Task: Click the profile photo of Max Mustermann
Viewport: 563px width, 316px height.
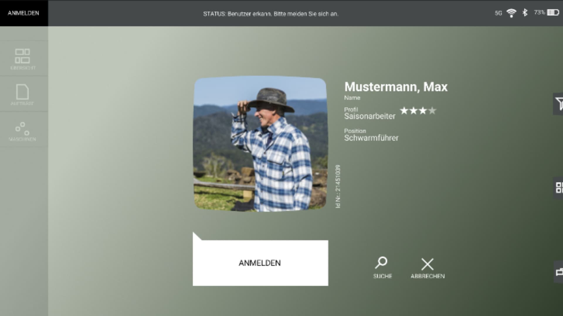Action: pyautogui.click(x=260, y=144)
